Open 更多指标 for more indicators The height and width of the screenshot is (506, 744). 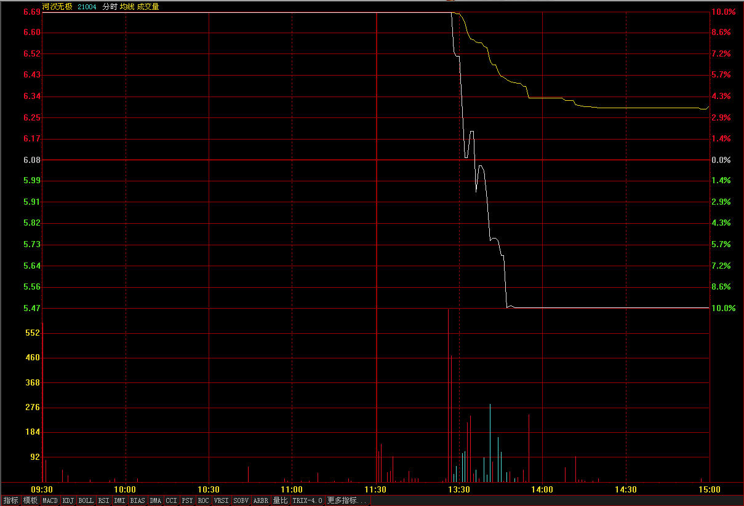(348, 500)
